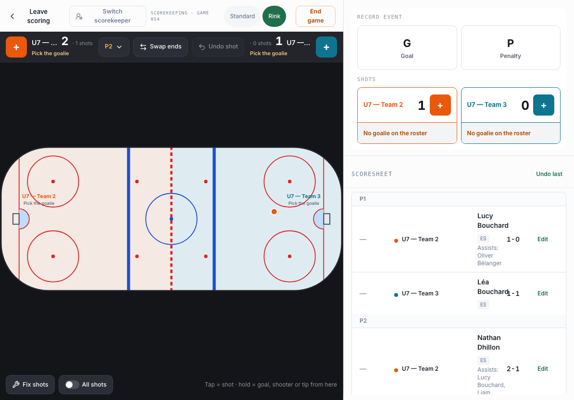Viewport: 574px width, 400px height.
Task: Pick the goalie for the right team in toolbar
Action: click(x=269, y=53)
